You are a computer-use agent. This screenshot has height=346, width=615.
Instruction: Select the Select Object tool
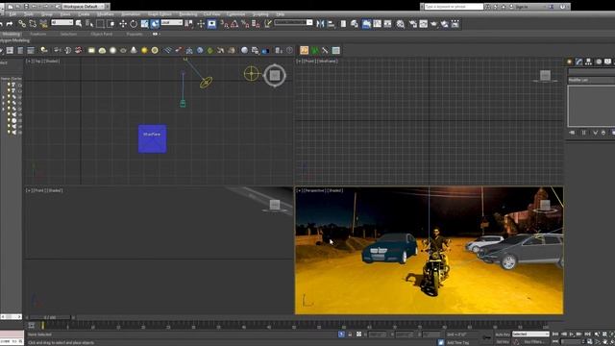79,24
